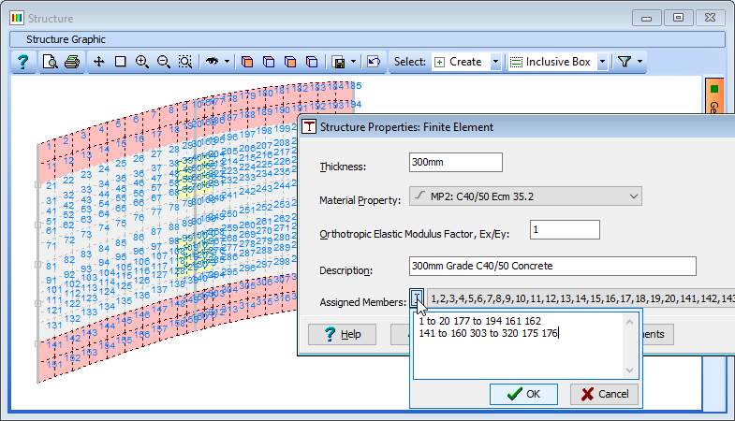Image resolution: width=735 pixels, height=421 pixels.
Task: Select the pan (move) tool
Action: pyautogui.click(x=98, y=62)
